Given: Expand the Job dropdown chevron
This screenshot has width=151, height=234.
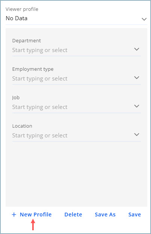Looking at the screenshot, I should [136, 106].
